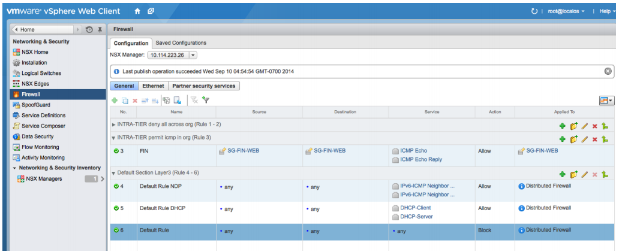Viewport: 619px width, 252px height.
Task: Click the Move rule down toolbar icon
Action: [155, 101]
